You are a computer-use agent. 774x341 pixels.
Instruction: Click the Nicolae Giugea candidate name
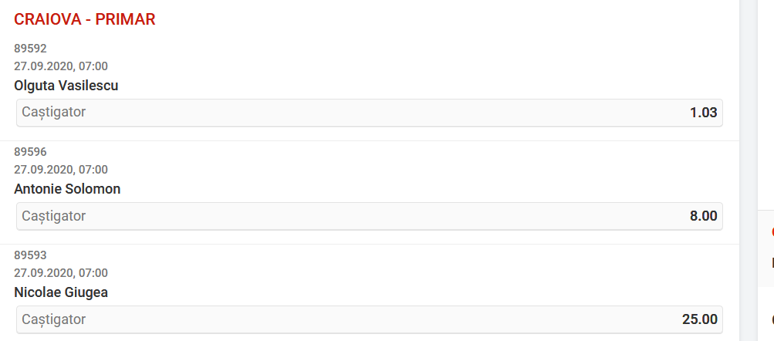pos(61,292)
